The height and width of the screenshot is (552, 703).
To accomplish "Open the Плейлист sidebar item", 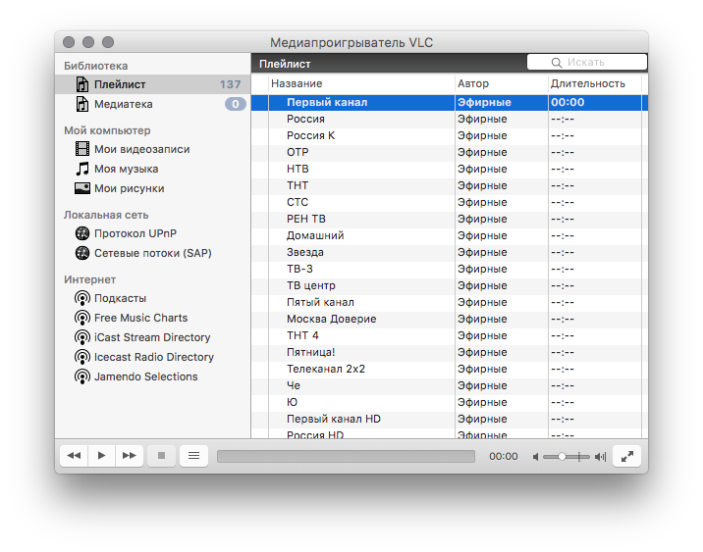I will tap(152, 84).
